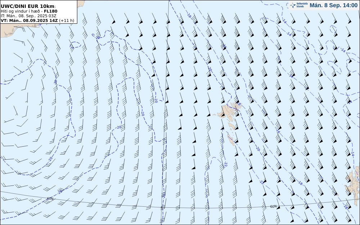Screen dimensions: 360x225
Task: Click the Veðurstofa Íslands logo
Action: (x=299, y=5)
